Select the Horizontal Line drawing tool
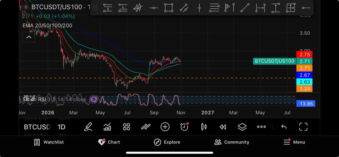The image size is (339, 157). tap(154, 8)
